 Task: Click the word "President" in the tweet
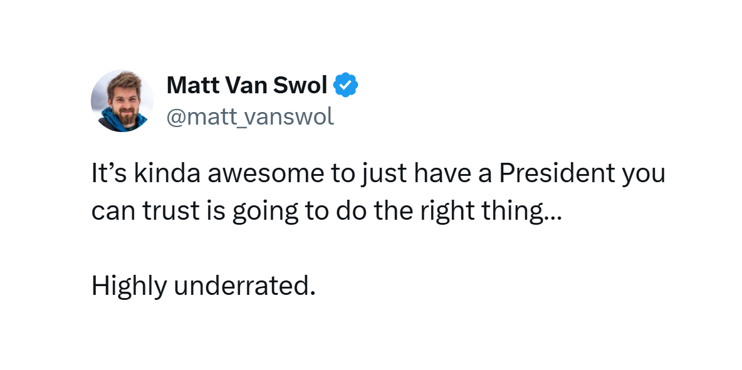click(556, 172)
